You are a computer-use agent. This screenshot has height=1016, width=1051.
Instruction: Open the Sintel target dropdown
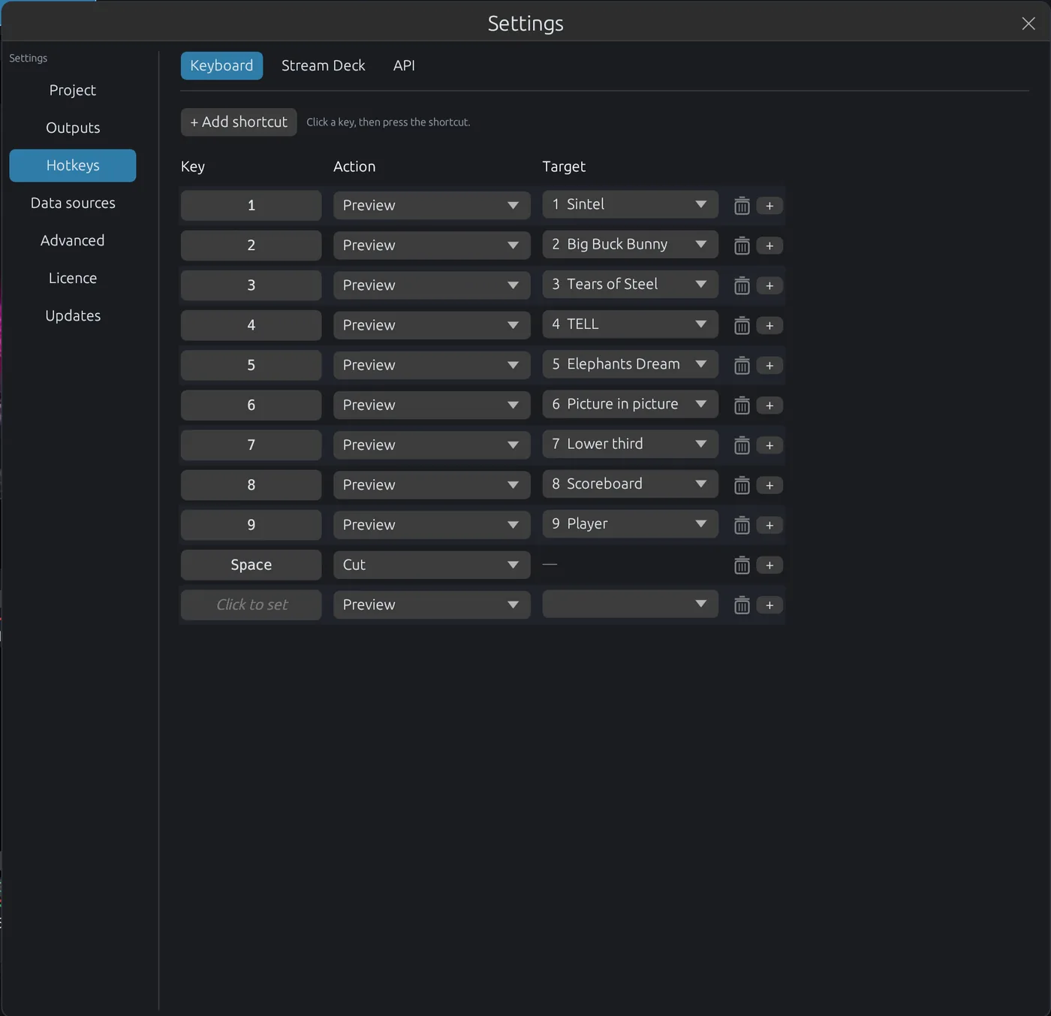click(x=630, y=204)
